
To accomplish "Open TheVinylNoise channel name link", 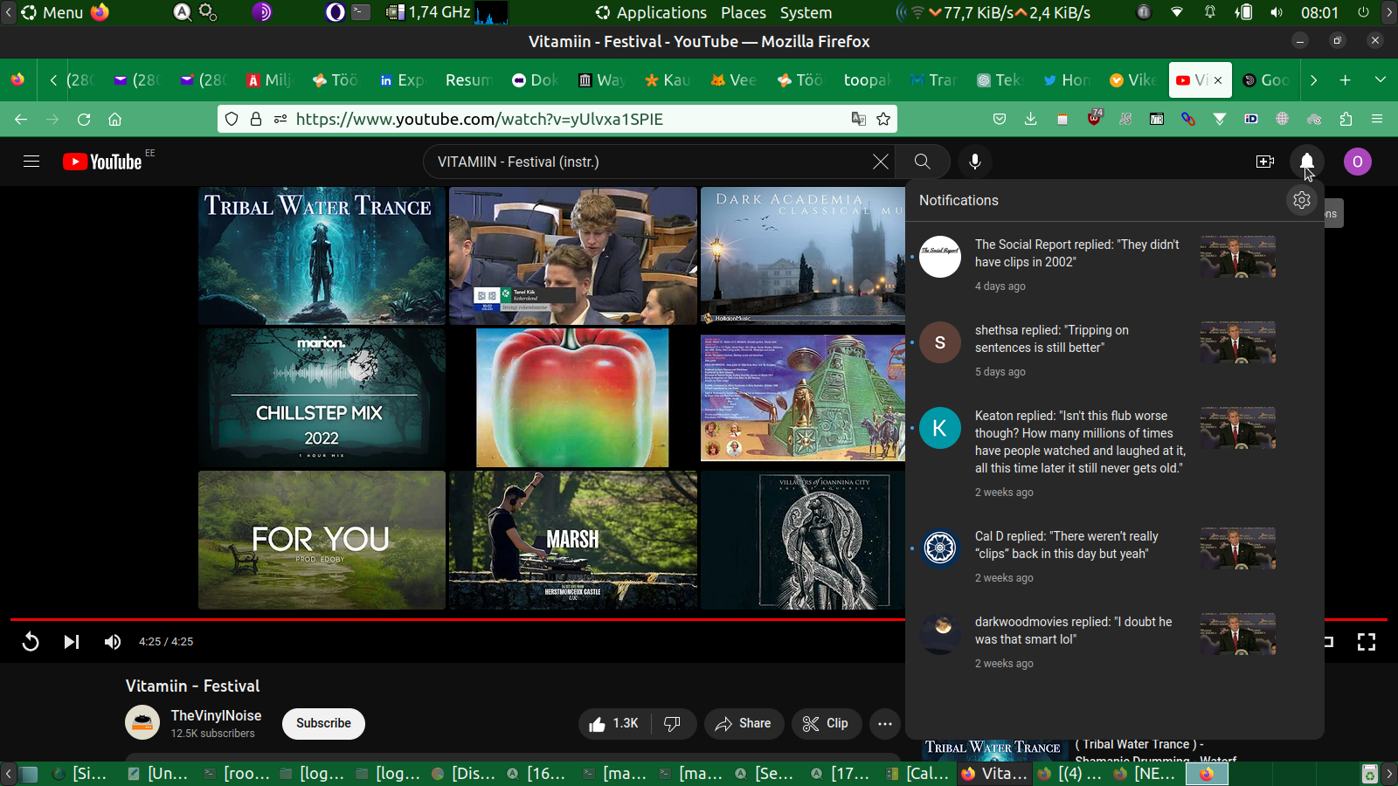I will coord(216,715).
